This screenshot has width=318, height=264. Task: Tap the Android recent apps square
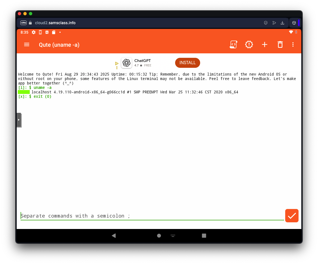click(204, 236)
